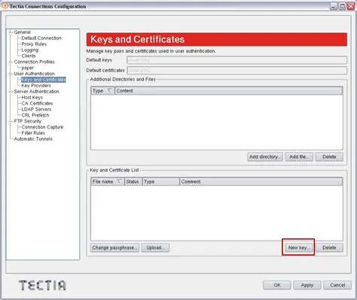The height and width of the screenshot is (300, 357).
Task: Click Type column header in key list
Action: pos(161,181)
